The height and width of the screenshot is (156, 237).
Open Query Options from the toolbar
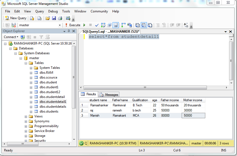[x=110, y=25]
